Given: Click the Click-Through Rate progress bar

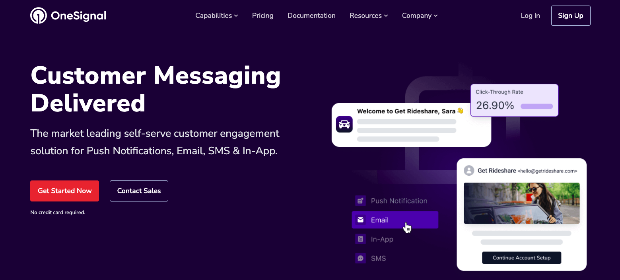Looking at the screenshot, I should click(536, 106).
